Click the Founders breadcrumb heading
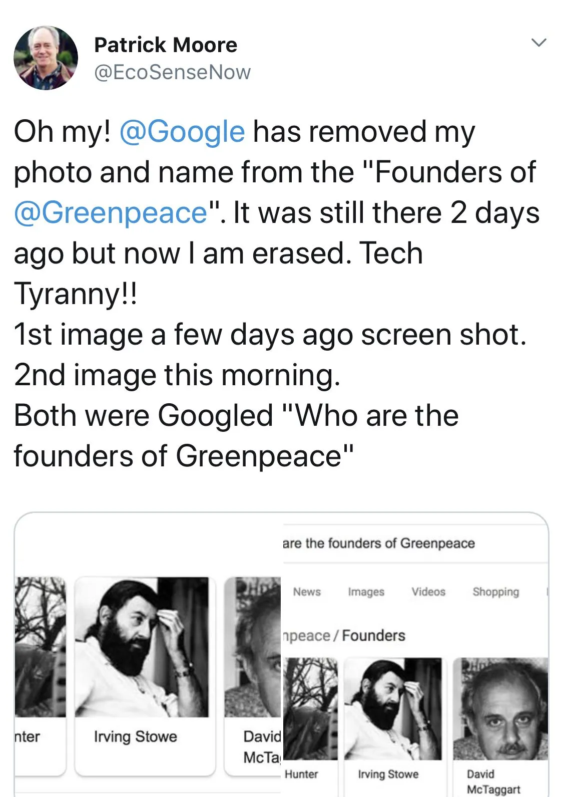The image size is (563, 797). pos(373,635)
